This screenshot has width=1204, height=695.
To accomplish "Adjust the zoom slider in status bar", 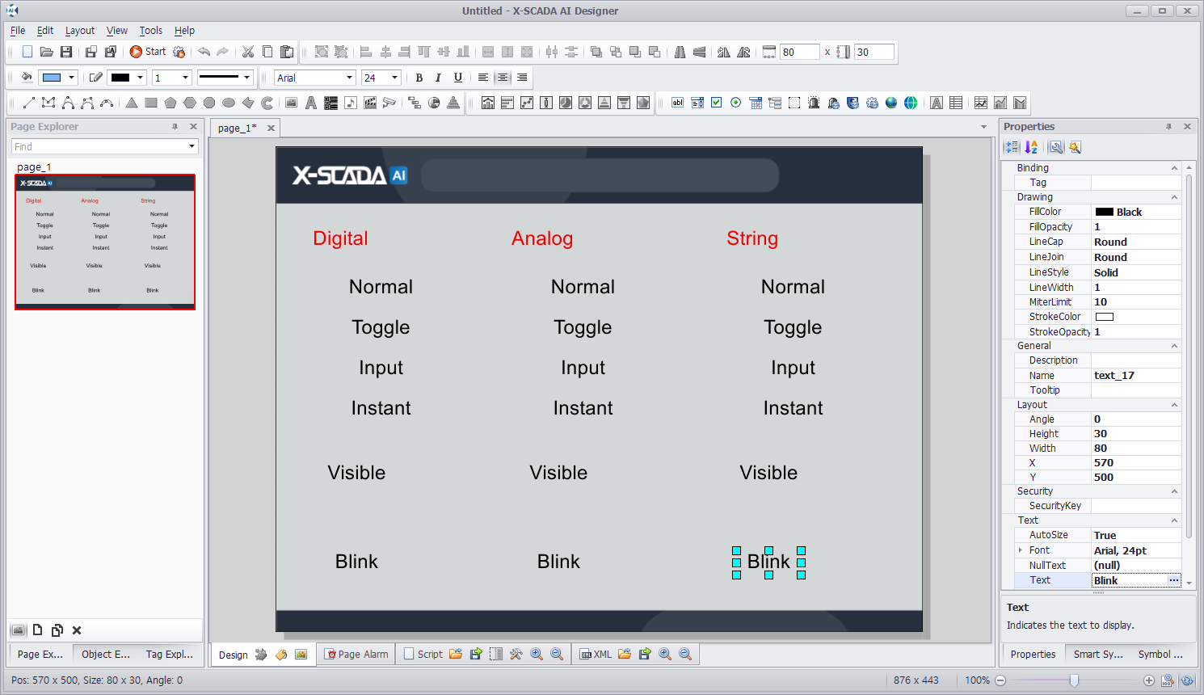I will 1074,680.
